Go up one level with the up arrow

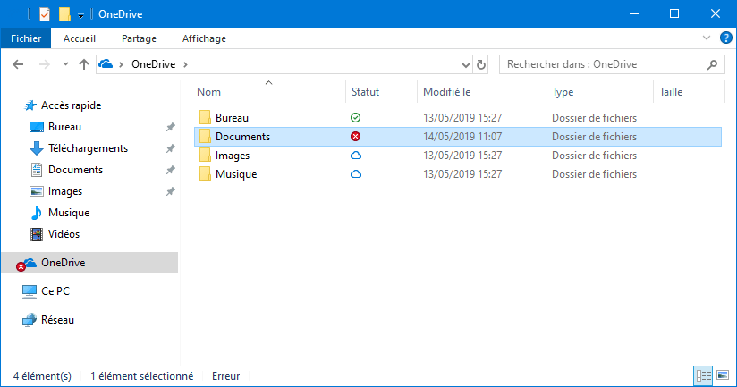click(x=84, y=64)
